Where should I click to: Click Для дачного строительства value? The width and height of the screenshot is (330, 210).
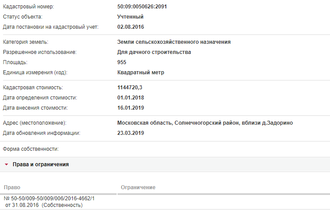(154, 52)
